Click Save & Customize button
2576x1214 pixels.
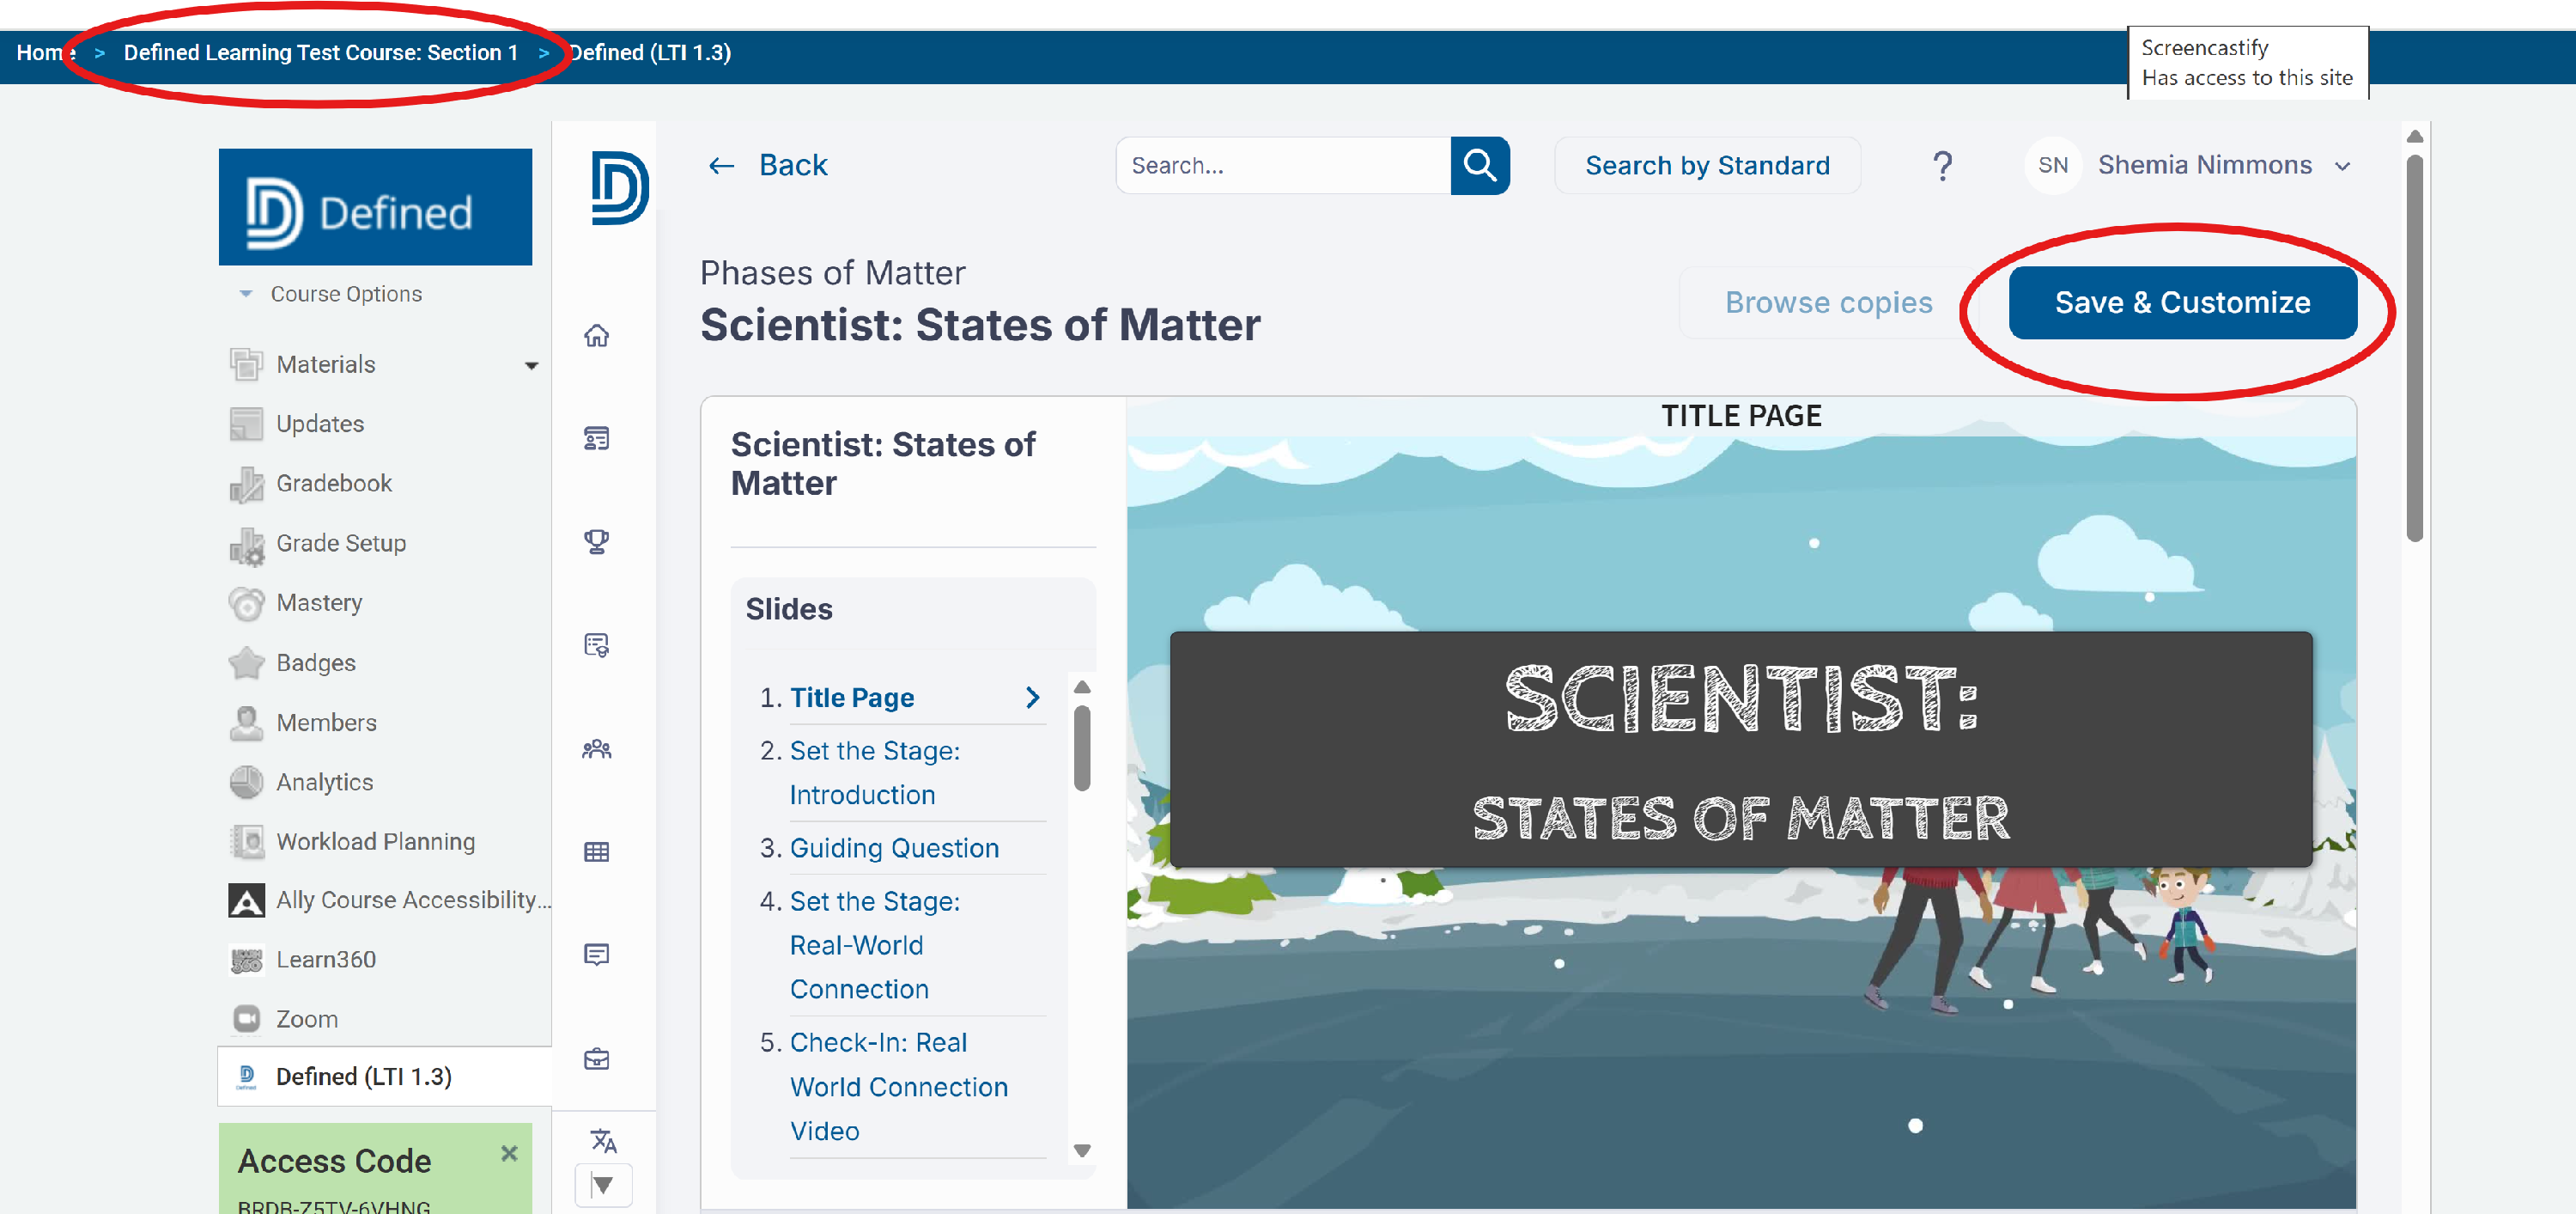[2182, 302]
